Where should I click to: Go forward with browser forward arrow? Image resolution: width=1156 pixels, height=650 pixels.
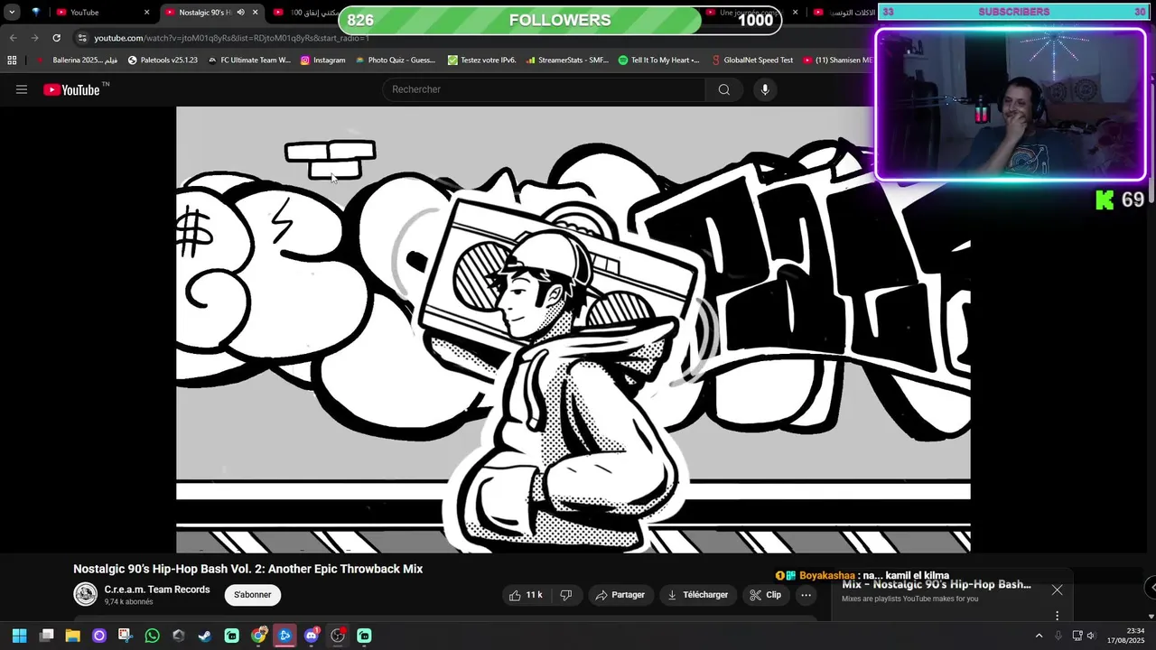tap(34, 38)
